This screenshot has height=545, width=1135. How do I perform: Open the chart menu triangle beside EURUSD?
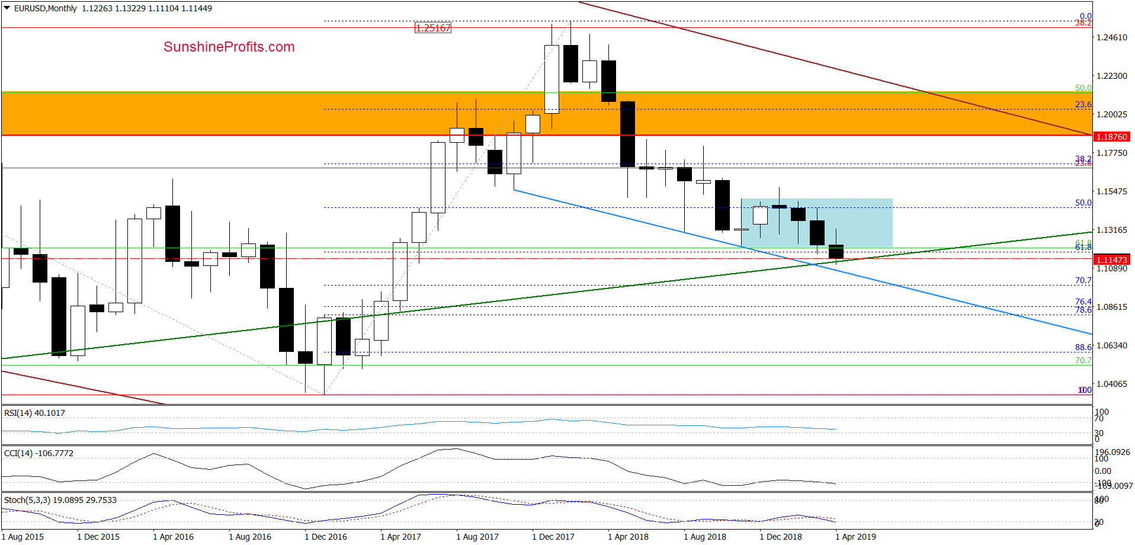pos(7,8)
